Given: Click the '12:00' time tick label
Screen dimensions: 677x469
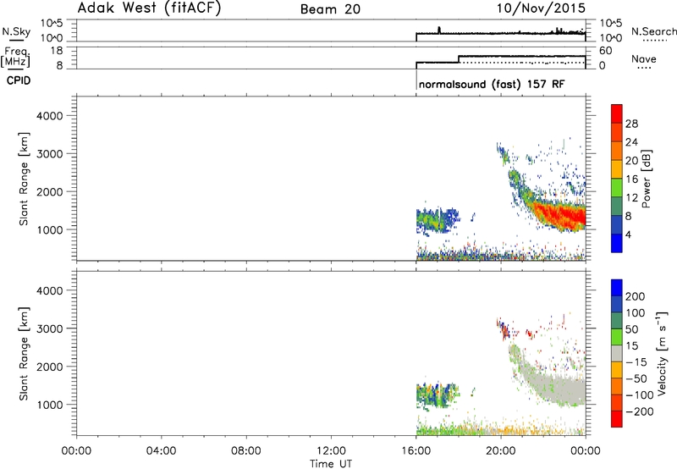Looking at the screenshot, I should [x=331, y=451].
